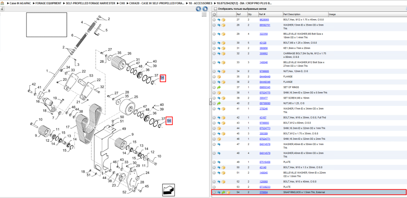Open part number link 84449449

[265, 77]
